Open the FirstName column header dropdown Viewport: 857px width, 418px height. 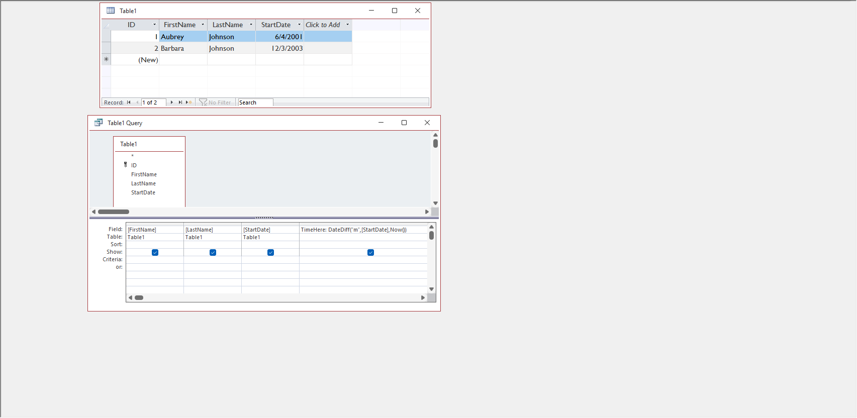tap(203, 25)
